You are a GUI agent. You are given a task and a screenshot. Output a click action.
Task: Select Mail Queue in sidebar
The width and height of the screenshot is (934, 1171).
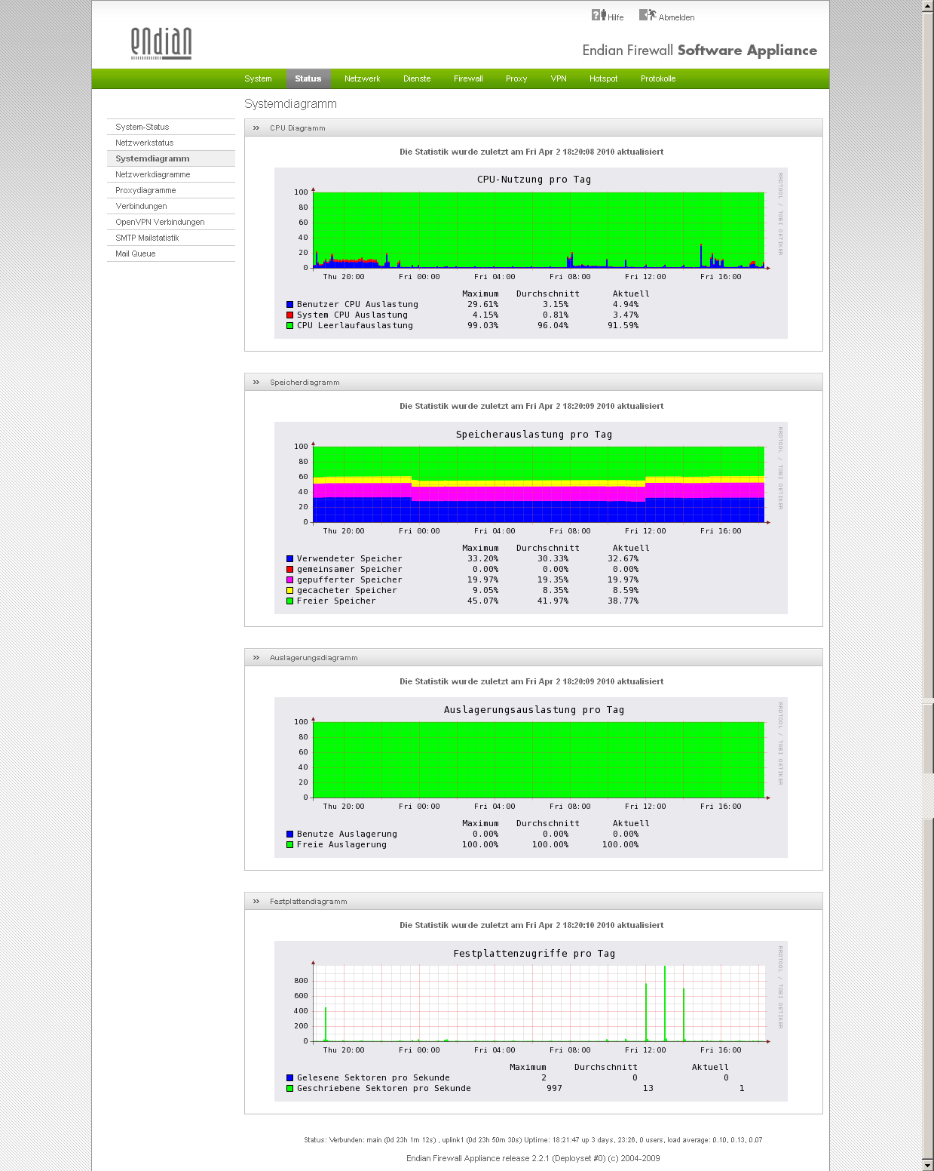136,254
